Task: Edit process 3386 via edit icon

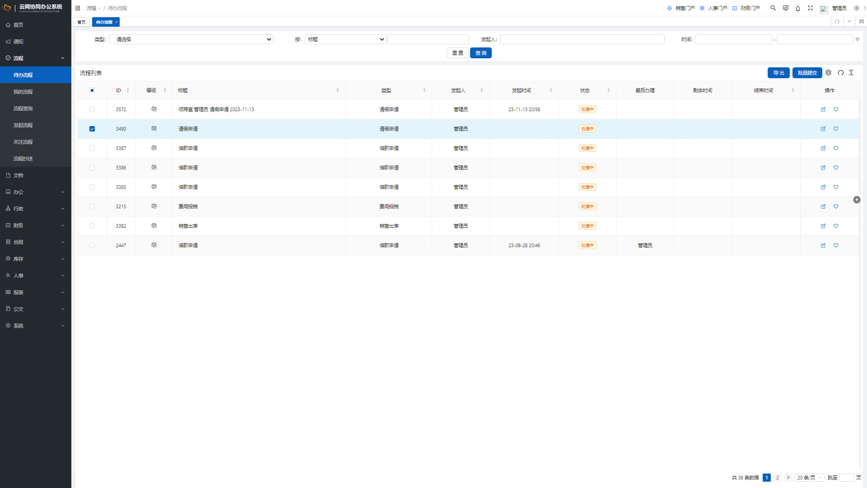Action: click(823, 168)
